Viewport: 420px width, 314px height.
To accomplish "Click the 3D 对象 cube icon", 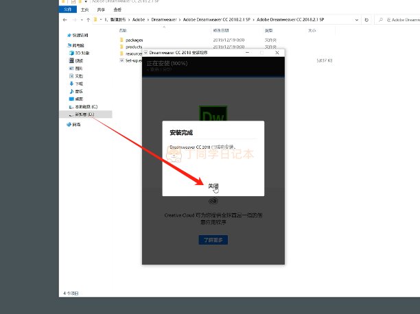I will pos(71,53).
